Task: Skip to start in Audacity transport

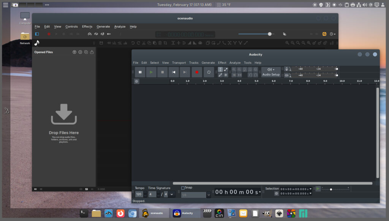Action: click(174, 72)
